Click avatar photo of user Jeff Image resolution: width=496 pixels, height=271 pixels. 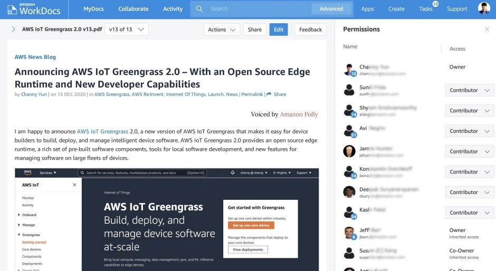click(x=350, y=233)
